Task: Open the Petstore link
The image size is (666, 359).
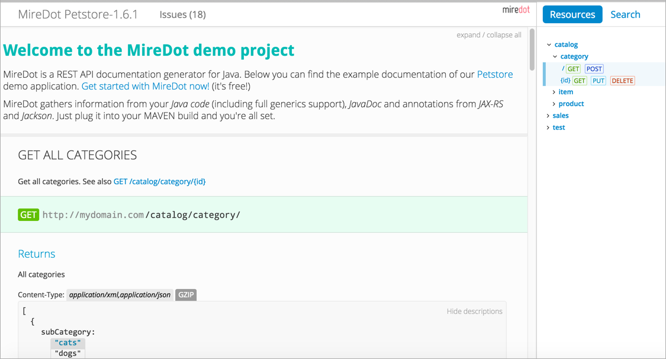Action: tap(495, 75)
